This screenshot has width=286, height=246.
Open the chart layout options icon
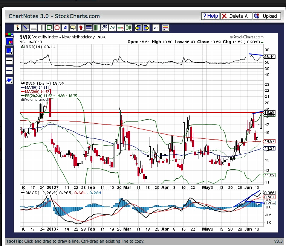[x=165, y=28]
